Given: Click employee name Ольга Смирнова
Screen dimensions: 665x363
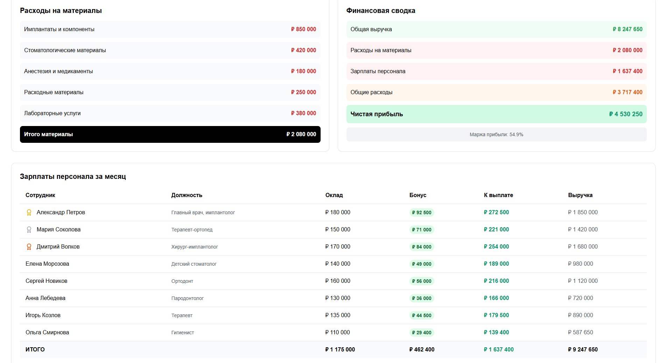Looking at the screenshot, I should 47,333.
